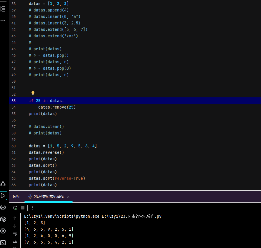Screen dimensions: 261x248
Task: Click console output '[1, 2, 3]'
Action: 35,223
